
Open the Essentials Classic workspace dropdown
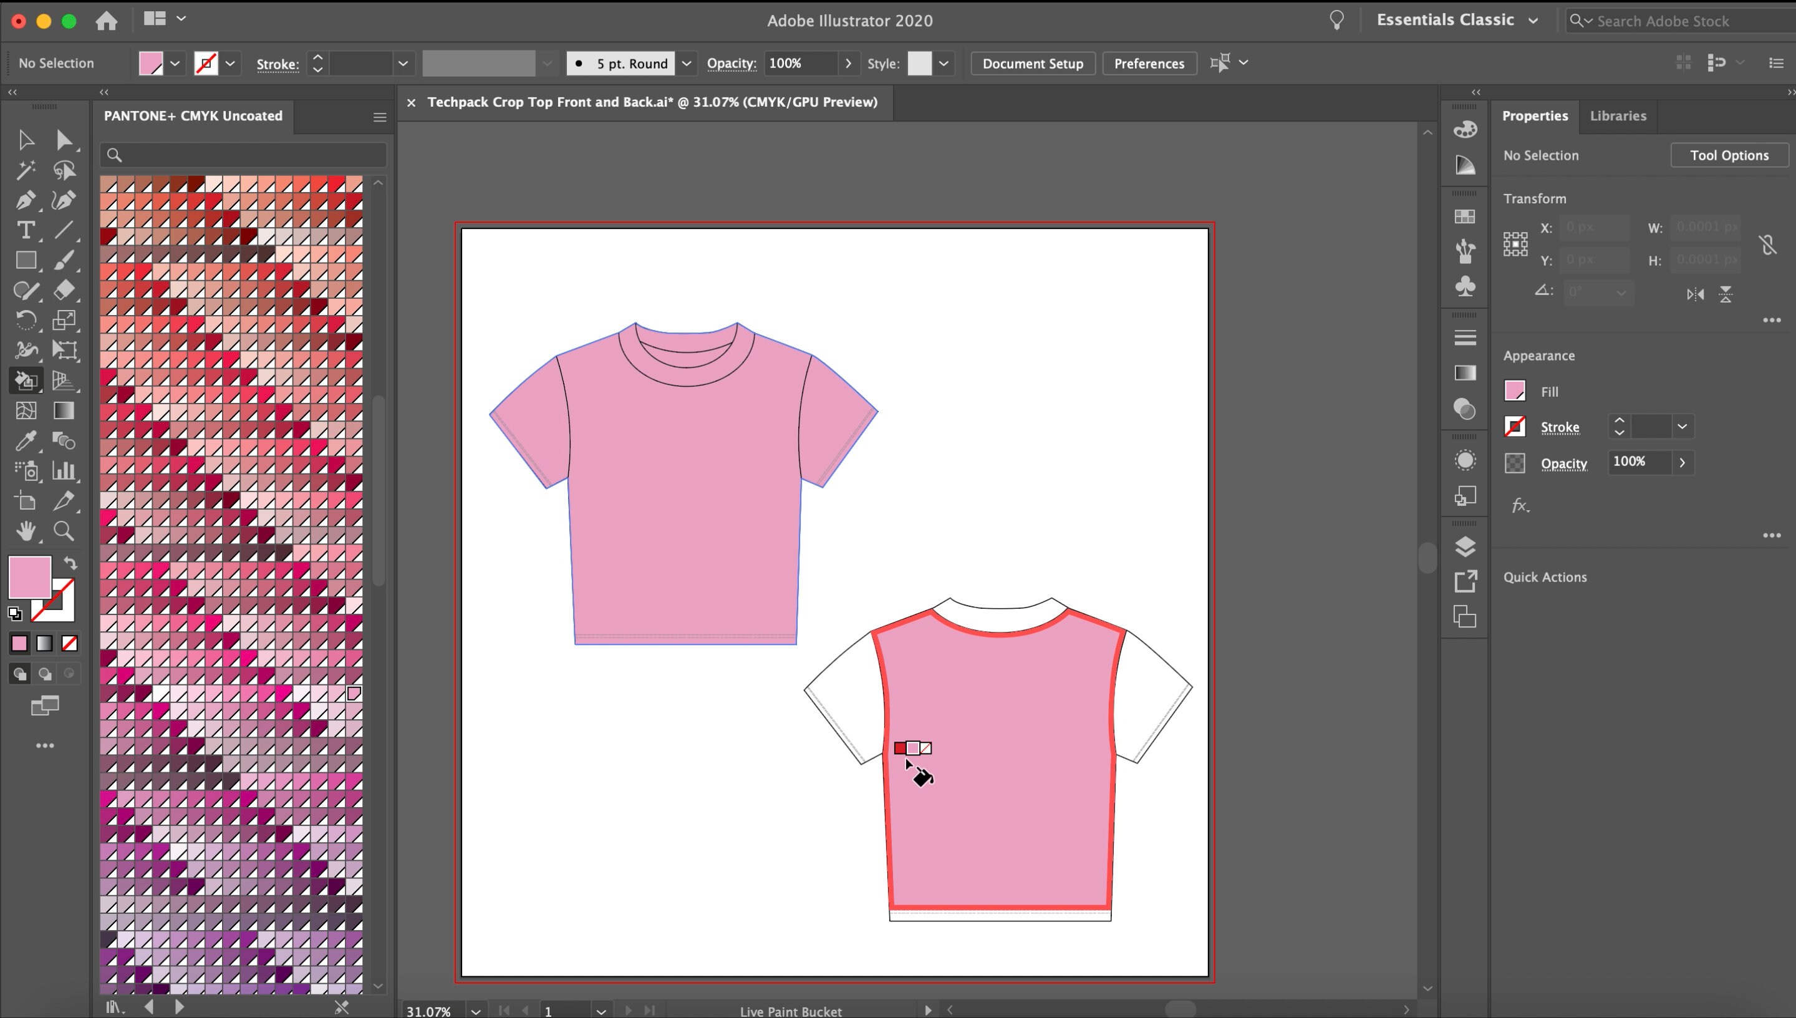(x=1533, y=19)
